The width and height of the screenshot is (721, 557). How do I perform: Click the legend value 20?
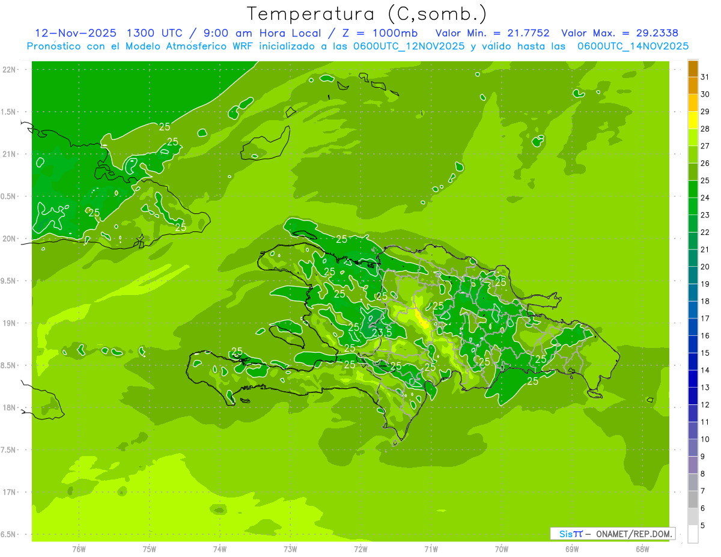pos(705,267)
